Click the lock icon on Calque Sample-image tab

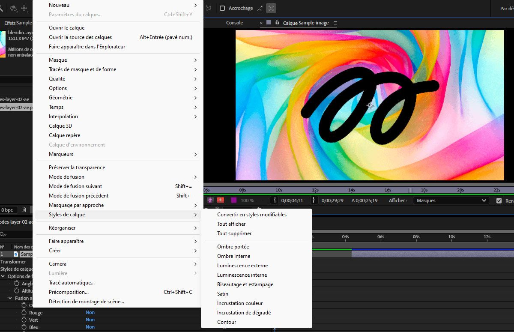click(x=277, y=23)
